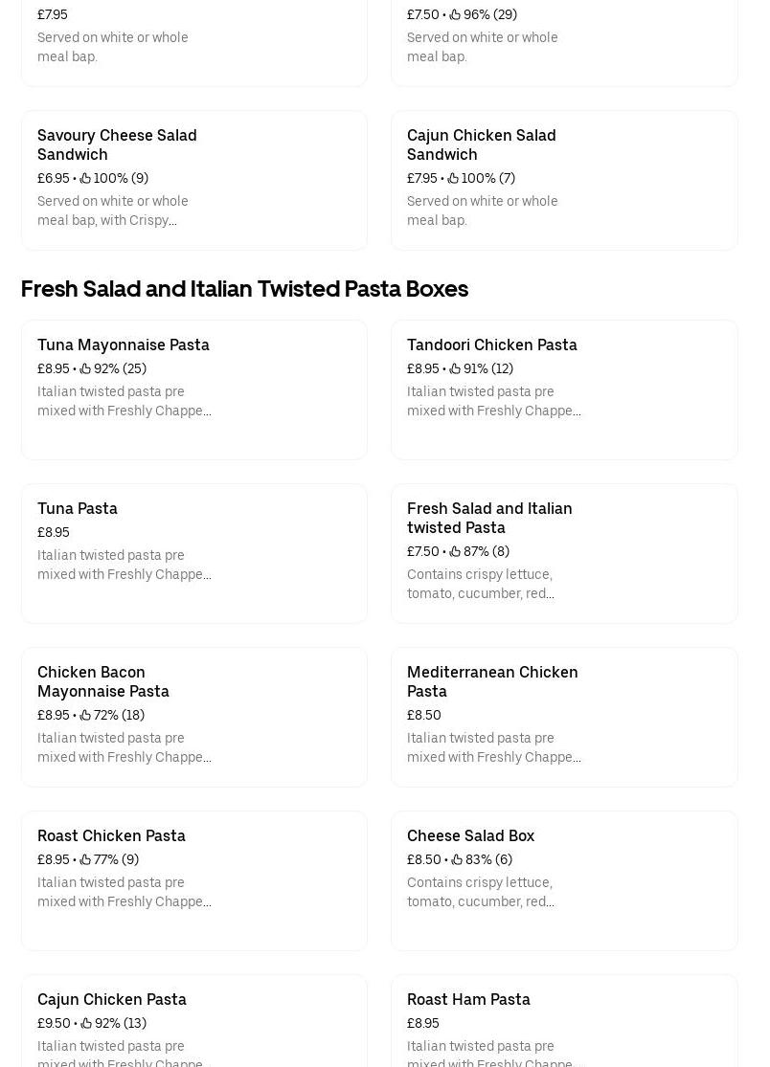Screen dimensions: 770x1067
Task: Click thumbs-up icon on Chicken Bacon Mayonnaise Pasta
Action: point(85,715)
